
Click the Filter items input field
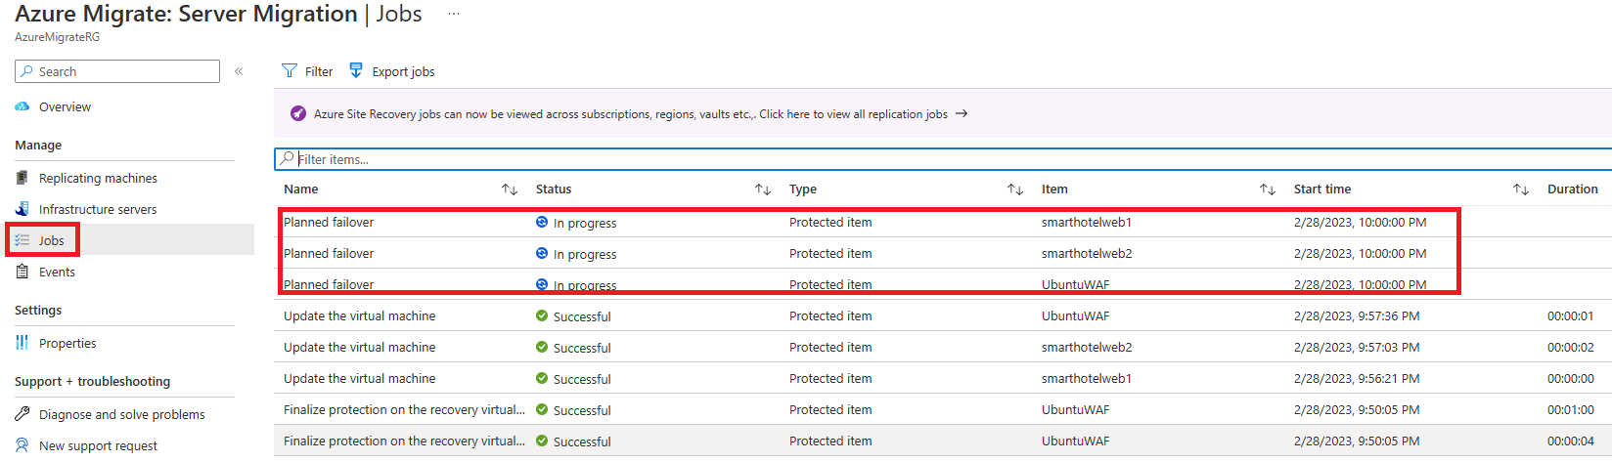[943, 159]
